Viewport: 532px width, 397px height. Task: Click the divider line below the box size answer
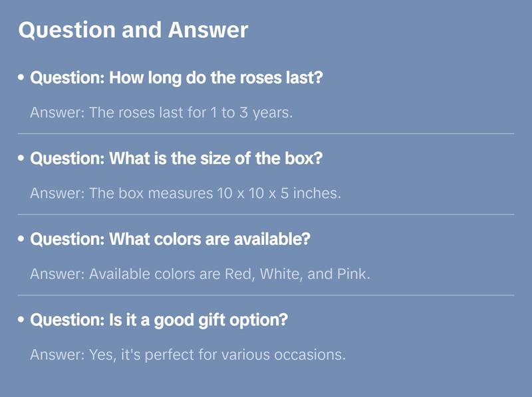click(266, 214)
